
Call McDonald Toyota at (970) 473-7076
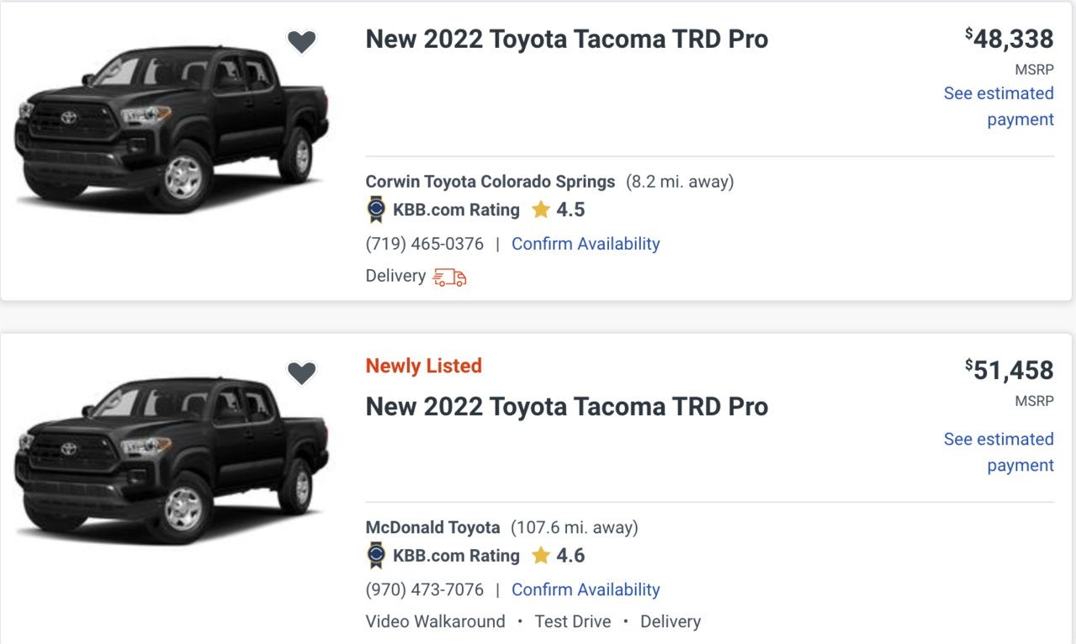(x=425, y=589)
